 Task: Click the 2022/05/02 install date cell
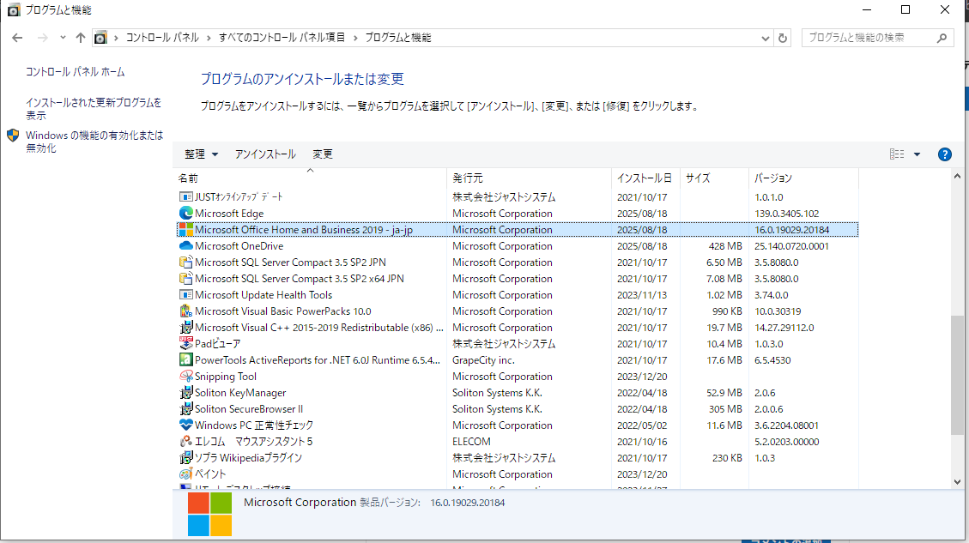point(642,425)
